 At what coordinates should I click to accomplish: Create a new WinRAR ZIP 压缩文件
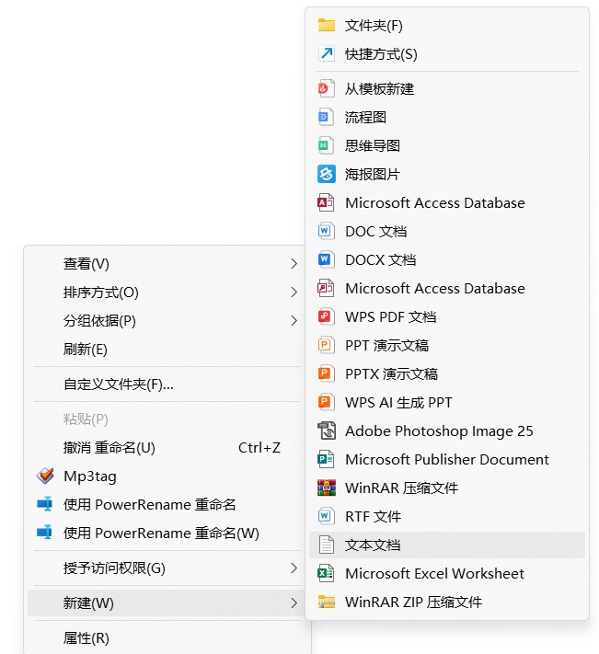pyautogui.click(x=447, y=602)
